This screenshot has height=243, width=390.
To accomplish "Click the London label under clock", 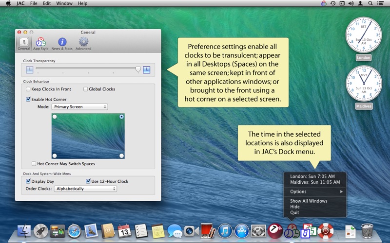I will [x=364, y=57].
